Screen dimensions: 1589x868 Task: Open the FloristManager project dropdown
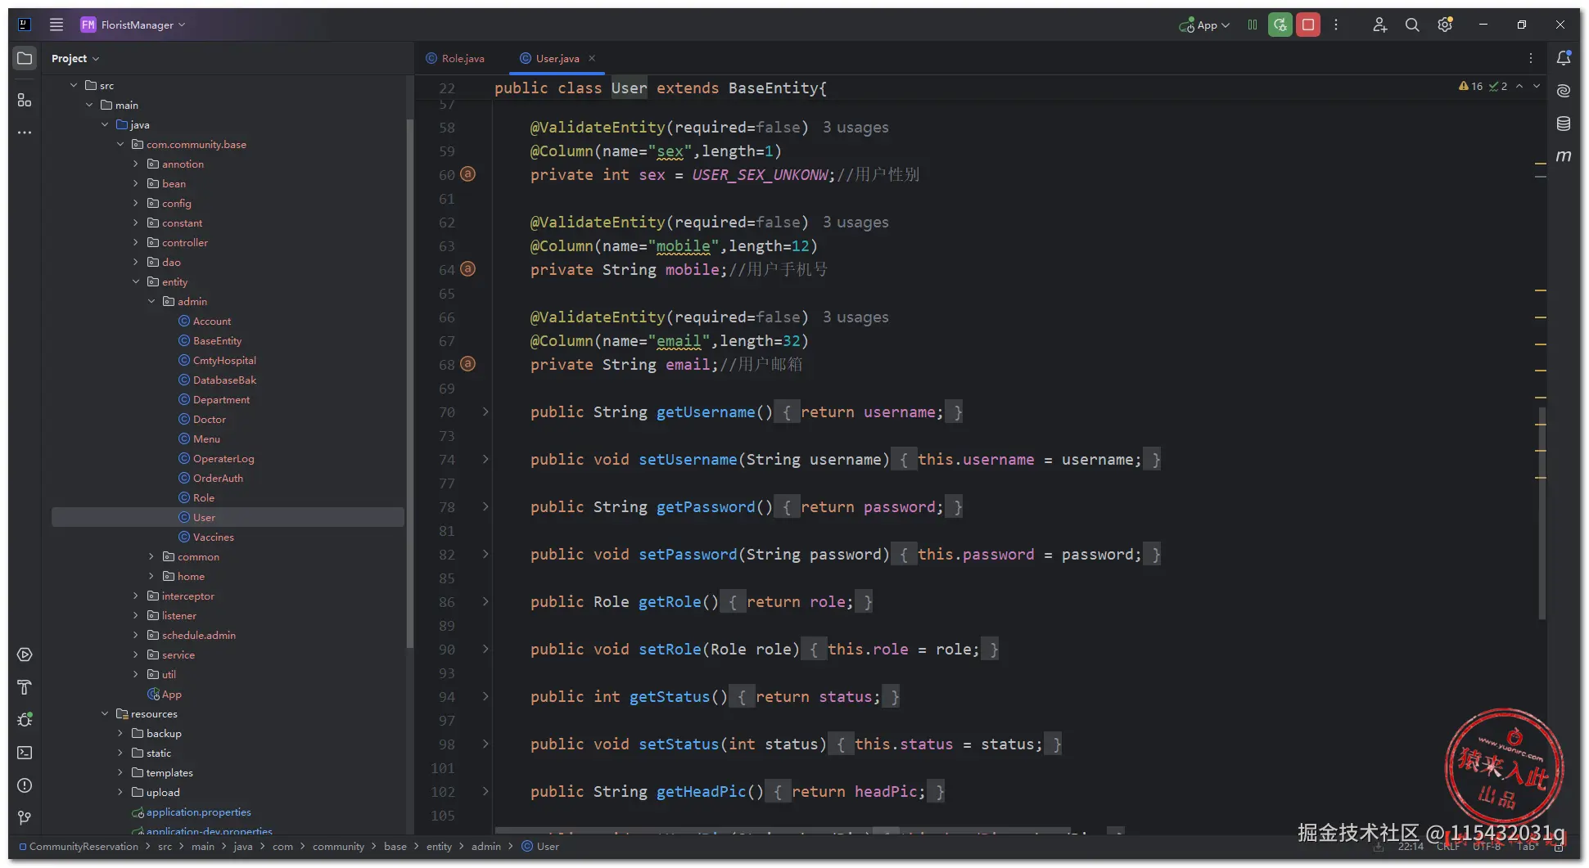[133, 25]
